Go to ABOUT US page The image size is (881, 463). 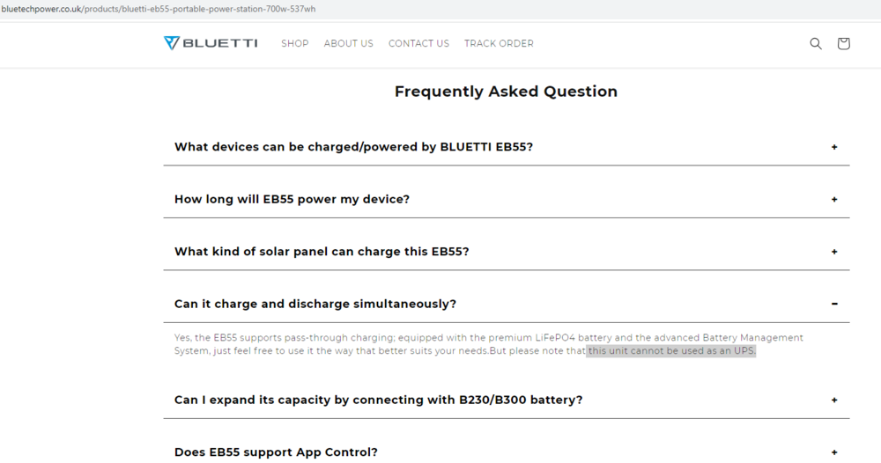click(348, 43)
